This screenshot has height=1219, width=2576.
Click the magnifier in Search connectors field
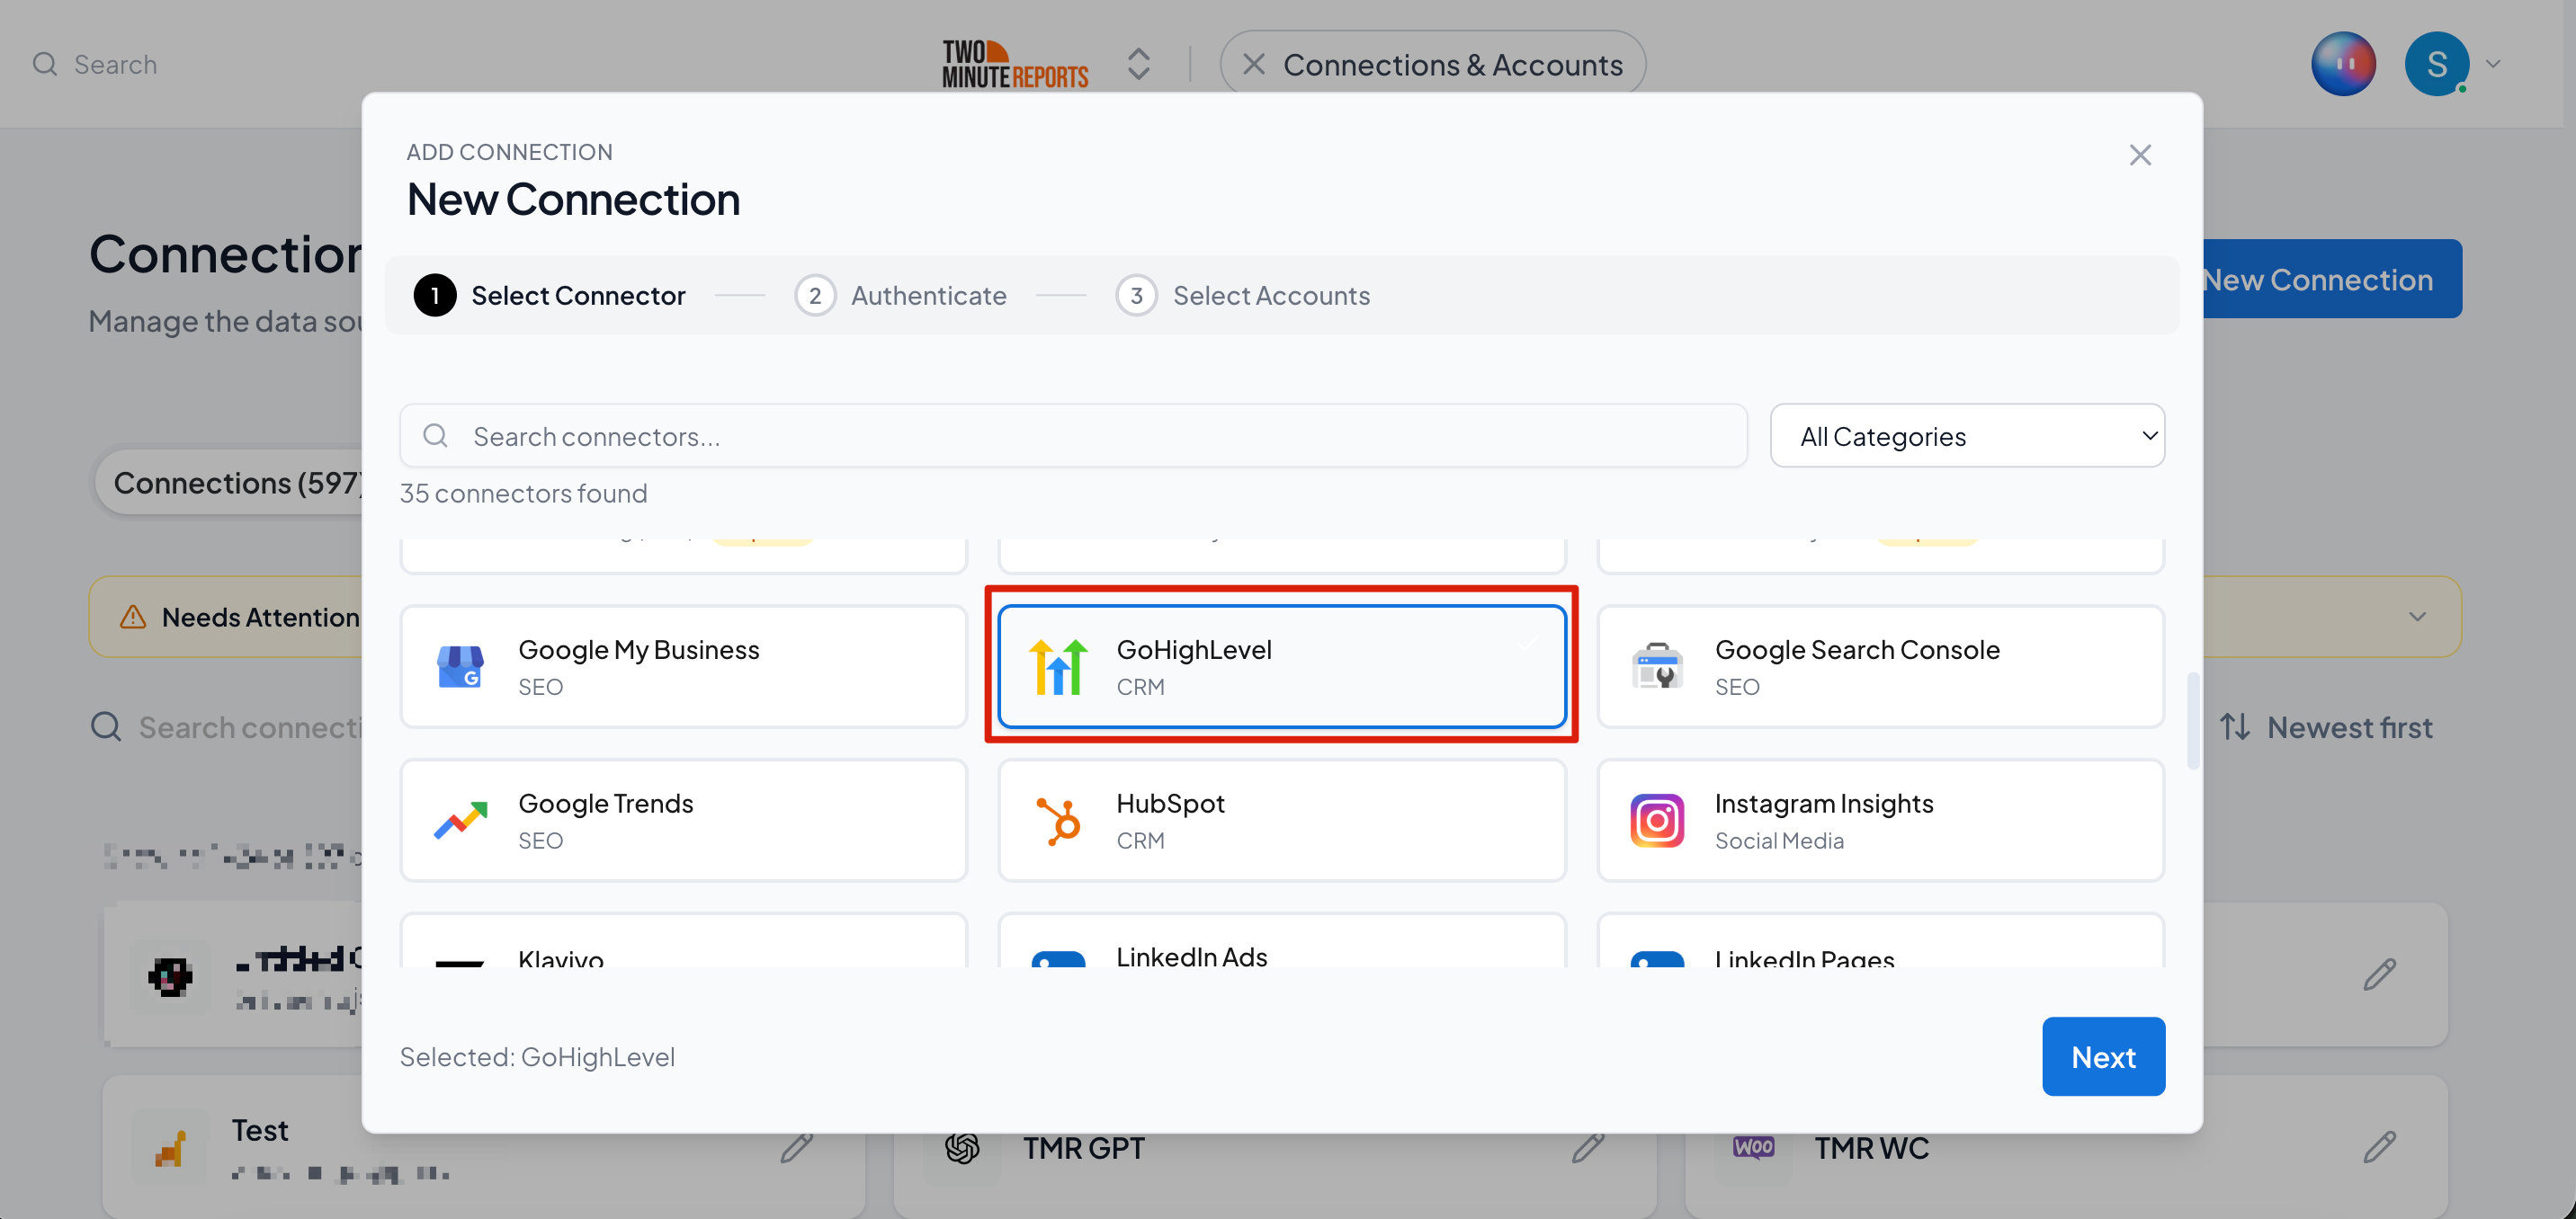tap(435, 436)
